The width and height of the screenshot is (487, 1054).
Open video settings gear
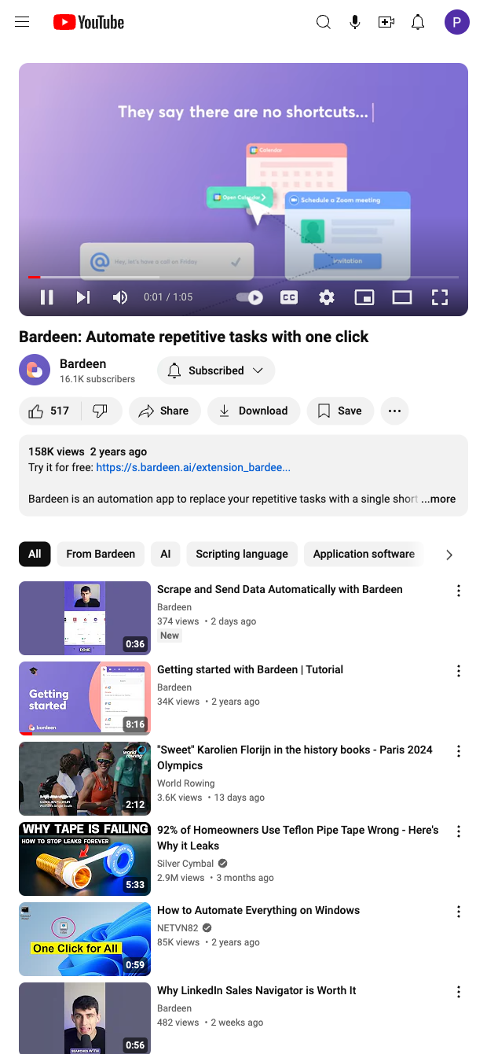[x=327, y=297]
